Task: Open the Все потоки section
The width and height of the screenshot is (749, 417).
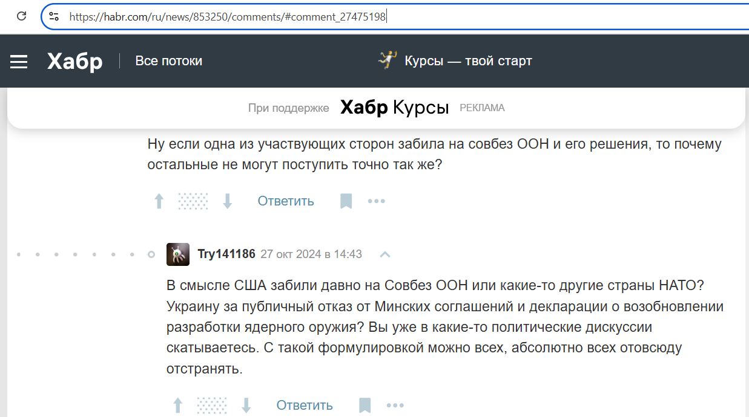Action: [168, 61]
